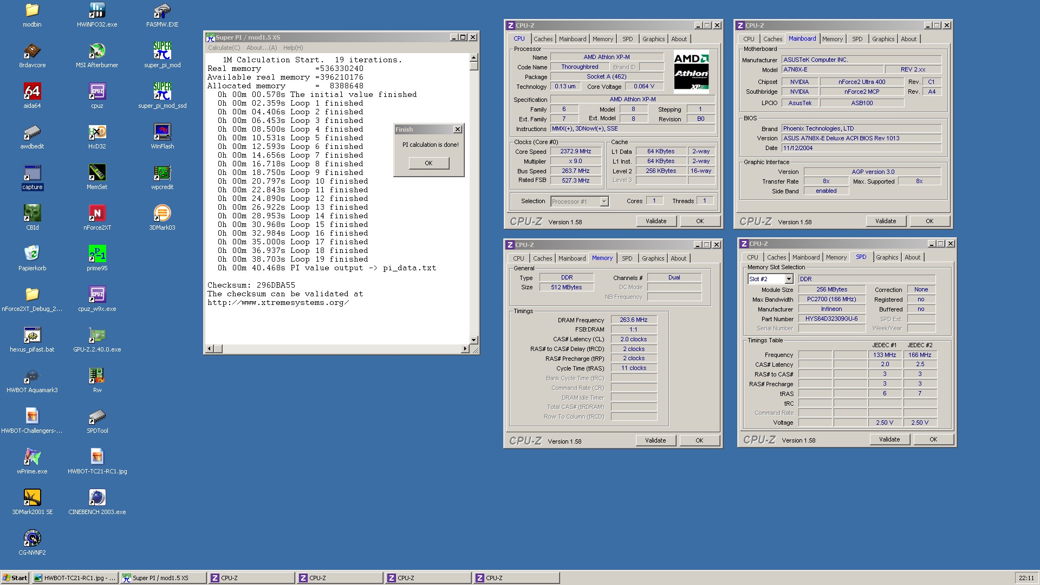Image resolution: width=1040 pixels, height=585 pixels.
Task: Open 3DMark03 desktop shortcut
Action: pyautogui.click(x=162, y=218)
